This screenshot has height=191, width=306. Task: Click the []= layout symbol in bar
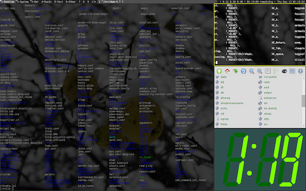(94, 2)
